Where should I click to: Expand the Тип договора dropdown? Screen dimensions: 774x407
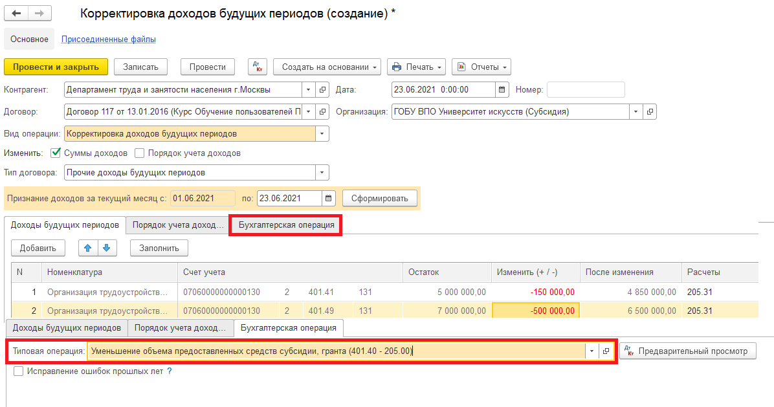pos(322,173)
